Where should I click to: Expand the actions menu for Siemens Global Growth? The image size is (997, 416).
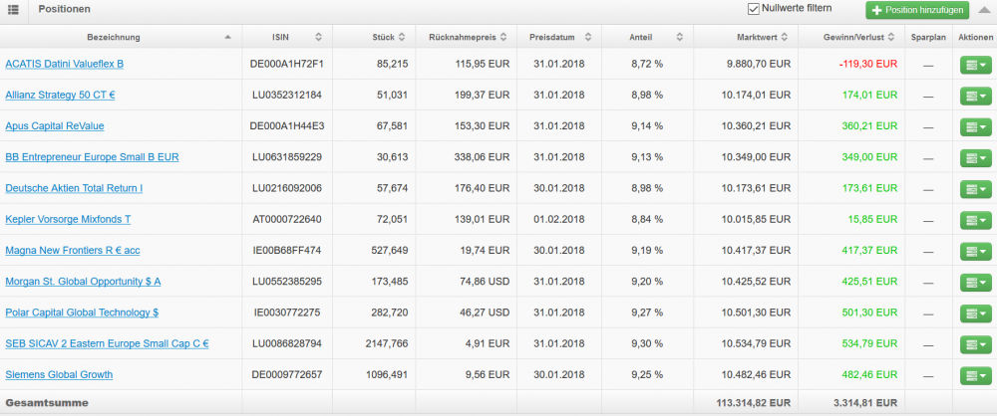click(974, 375)
